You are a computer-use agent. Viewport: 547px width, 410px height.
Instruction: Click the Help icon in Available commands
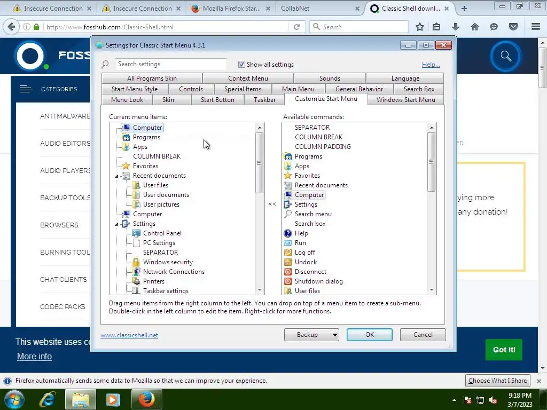(x=288, y=233)
